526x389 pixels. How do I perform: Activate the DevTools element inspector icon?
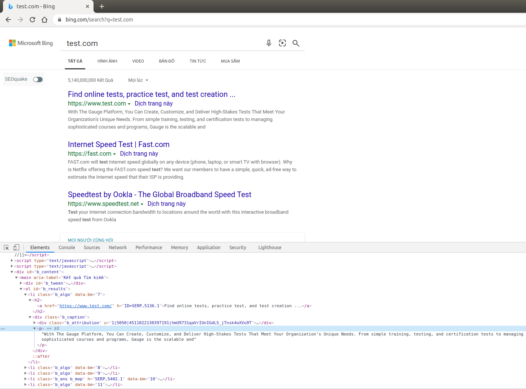click(6, 247)
